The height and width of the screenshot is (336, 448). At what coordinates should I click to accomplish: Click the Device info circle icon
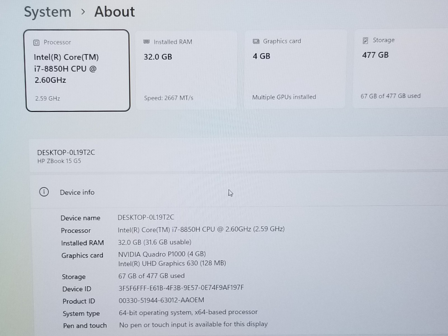pos(44,192)
